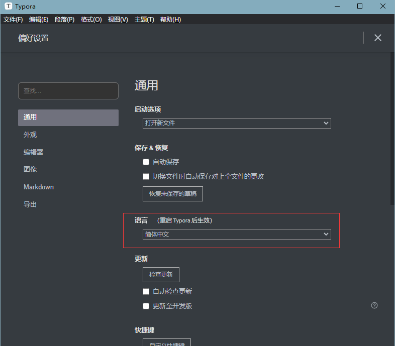Viewport: 395px width, 346px height.
Task: Click the help question mark icon
Action: tap(374, 305)
